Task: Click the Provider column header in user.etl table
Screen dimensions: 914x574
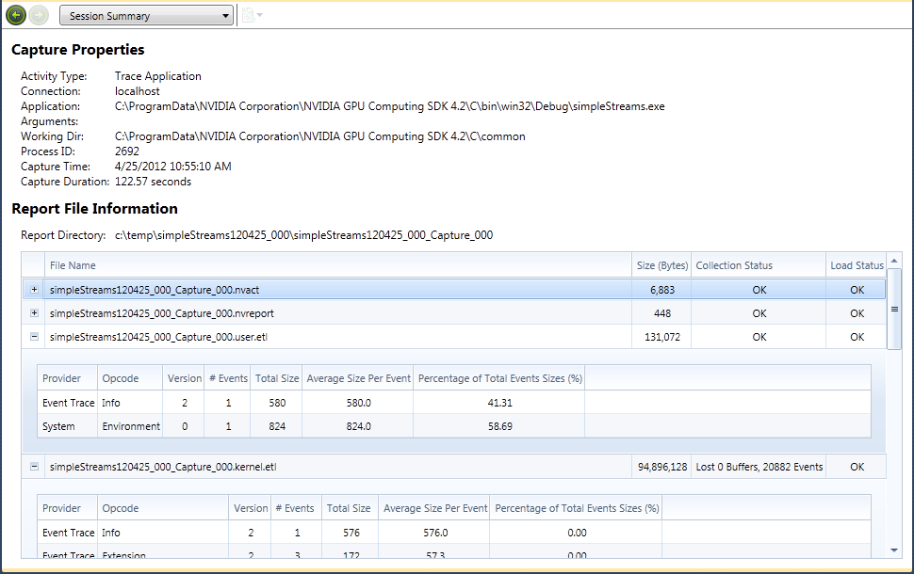Action: click(61, 378)
